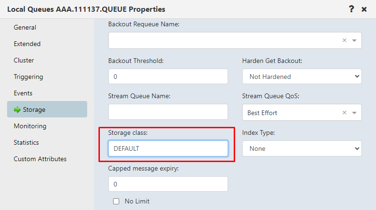The width and height of the screenshot is (376, 210).
Task: Show the Events settings
Action: coord(23,93)
